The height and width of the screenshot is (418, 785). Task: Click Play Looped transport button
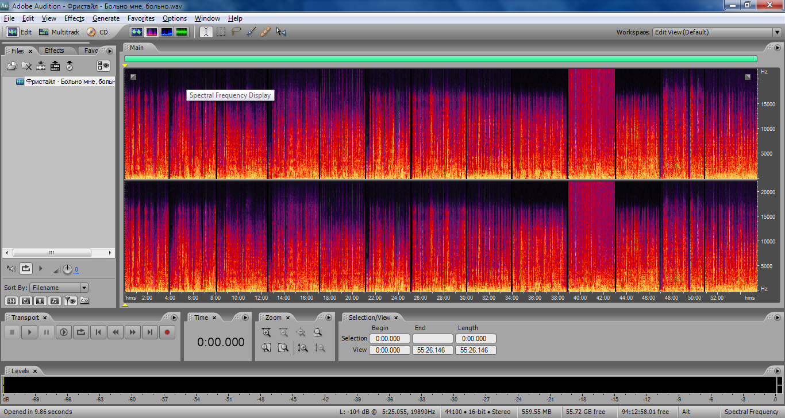coord(81,332)
